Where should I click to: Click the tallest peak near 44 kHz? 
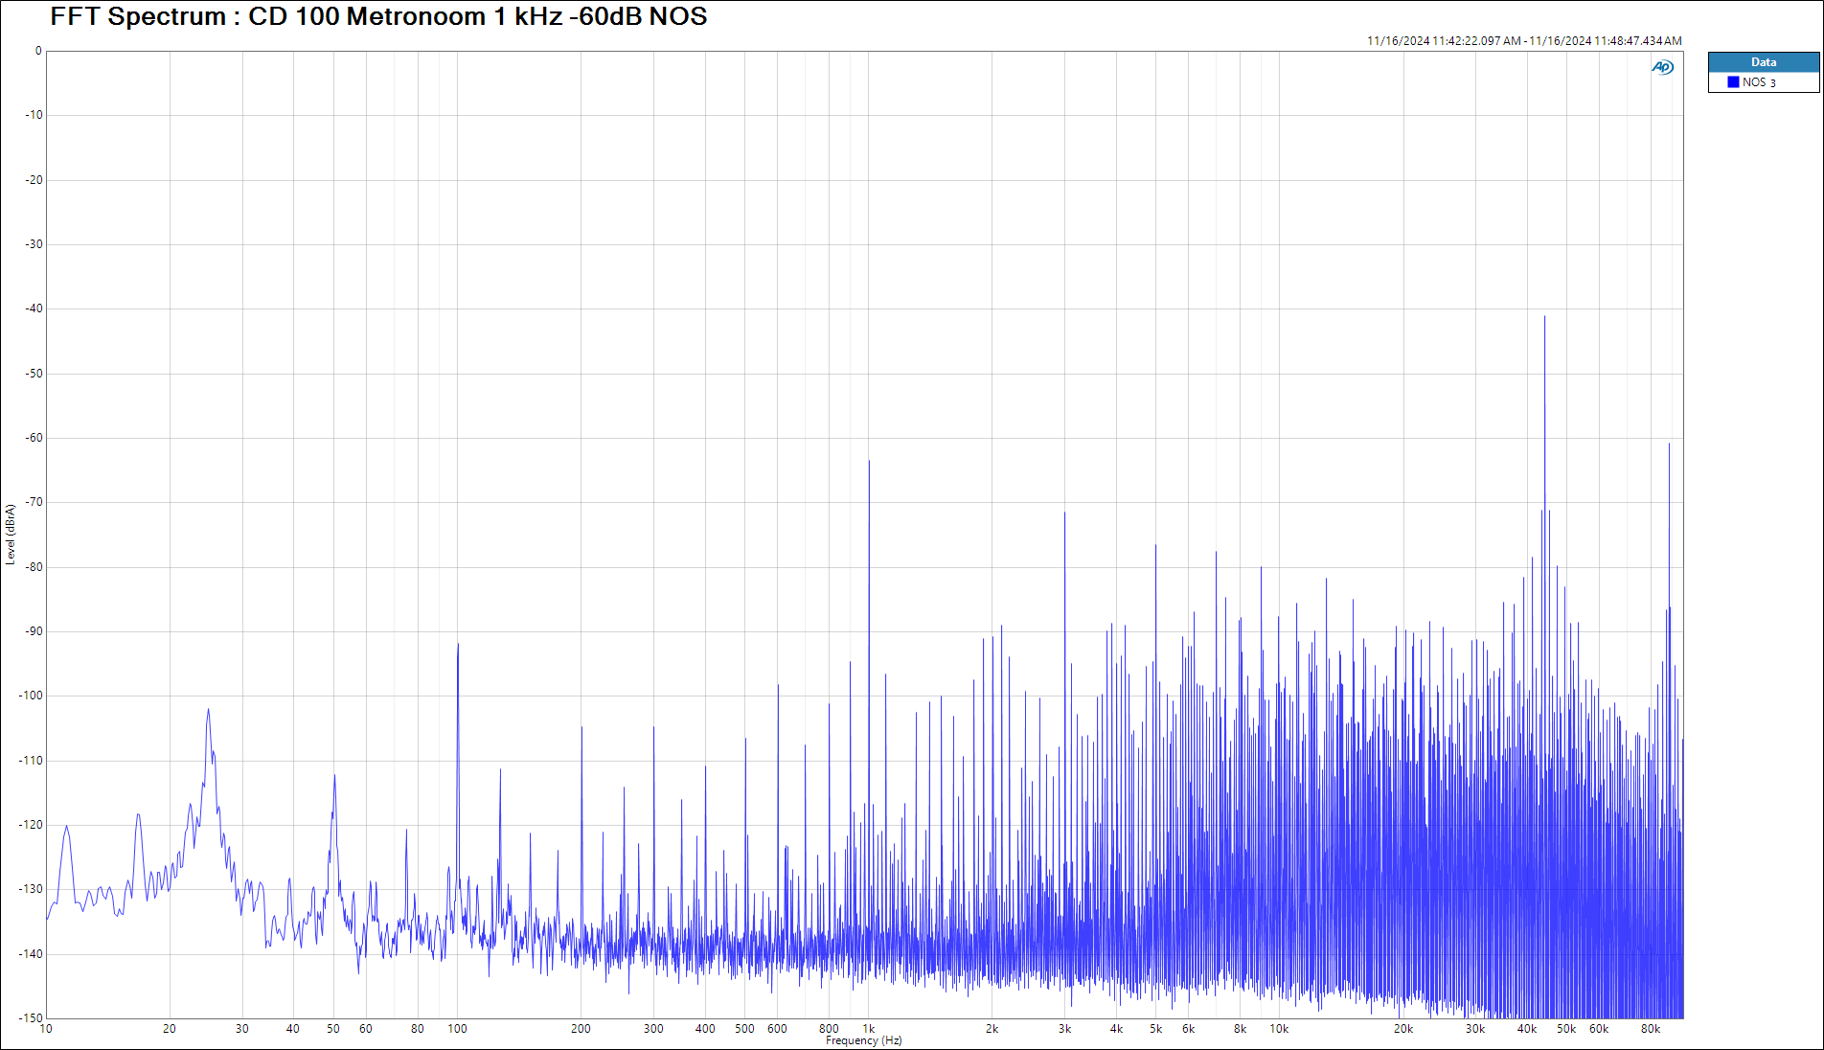pos(1544,317)
